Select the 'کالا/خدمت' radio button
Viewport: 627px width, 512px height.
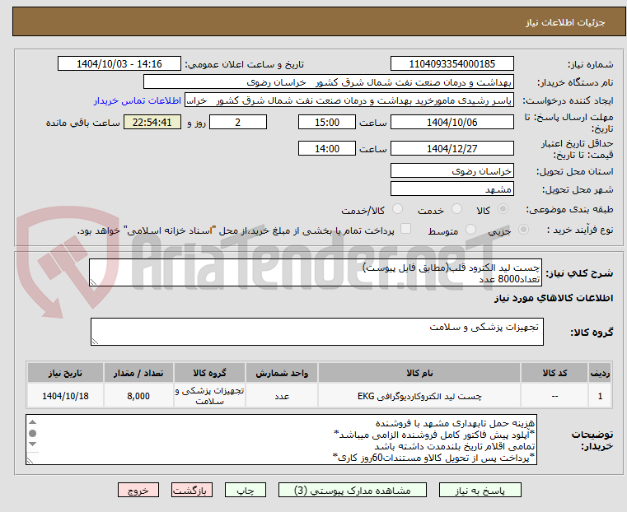[x=397, y=209]
